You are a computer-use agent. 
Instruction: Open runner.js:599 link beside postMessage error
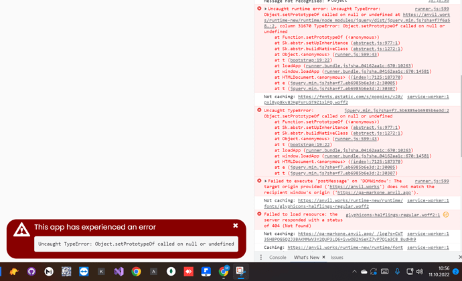(x=432, y=181)
